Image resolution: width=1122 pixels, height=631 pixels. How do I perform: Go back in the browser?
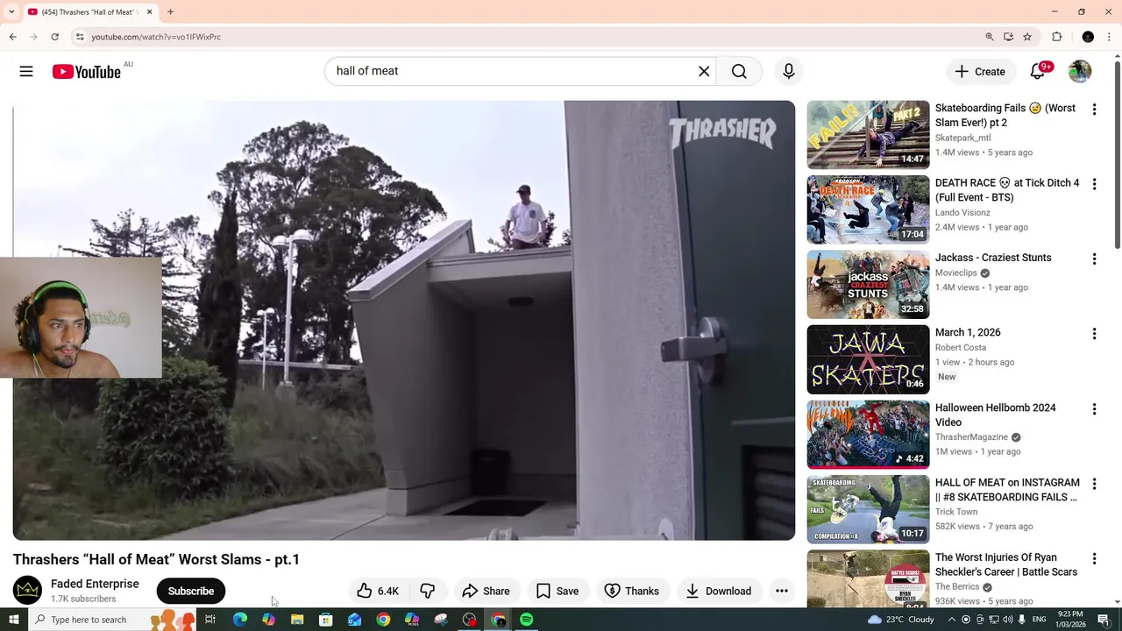12,37
